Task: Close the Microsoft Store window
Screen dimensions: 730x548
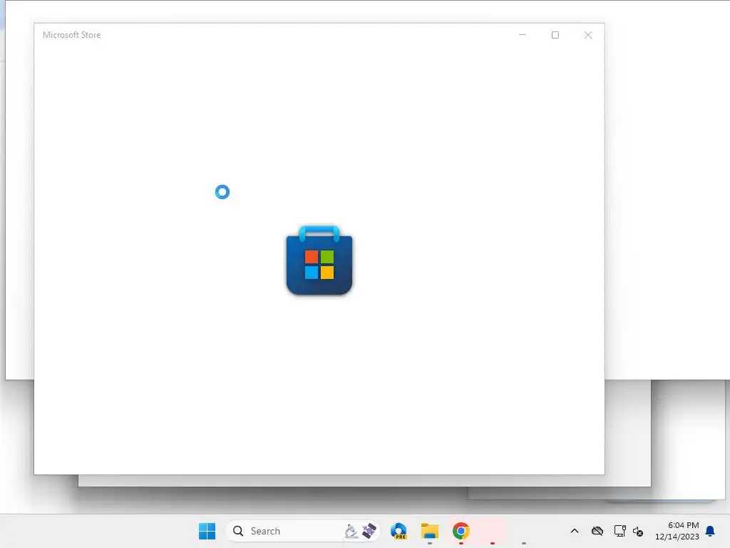Action: [x=588, y=35]
